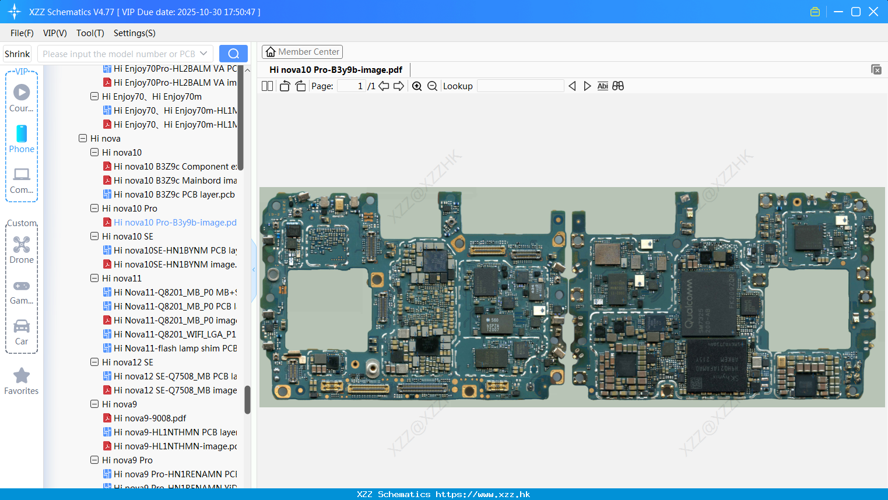Toggle the Abi whole-word match icon
The width and height of the screenshot is (888, 500).
[x=602, y=86]
